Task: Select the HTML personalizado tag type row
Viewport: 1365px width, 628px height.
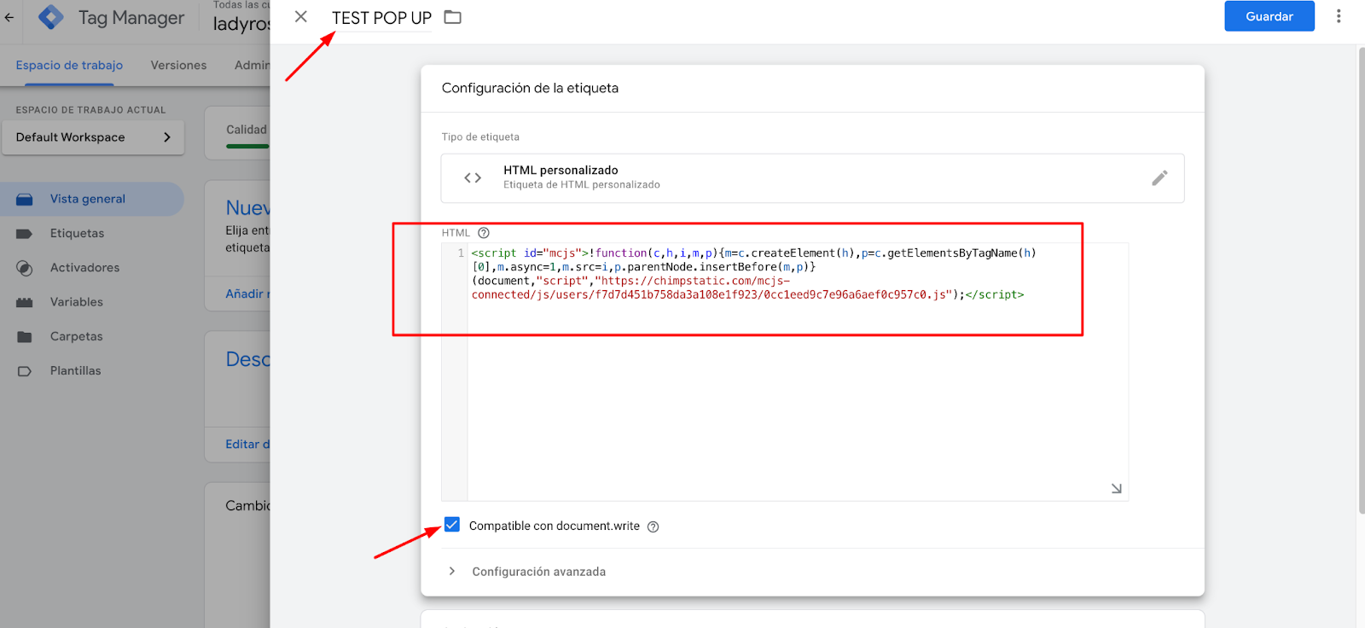Action: click(812, 177)
